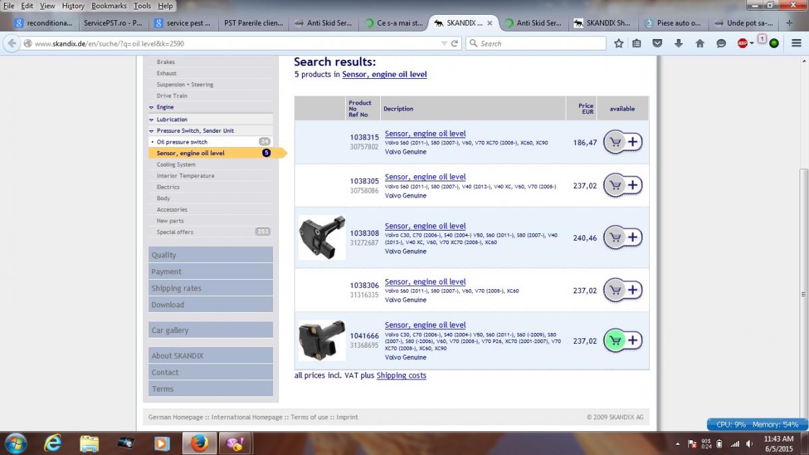Add product 1038315 to cart
Viewport: 809px width, 455px height.
[x=623, y=142]
